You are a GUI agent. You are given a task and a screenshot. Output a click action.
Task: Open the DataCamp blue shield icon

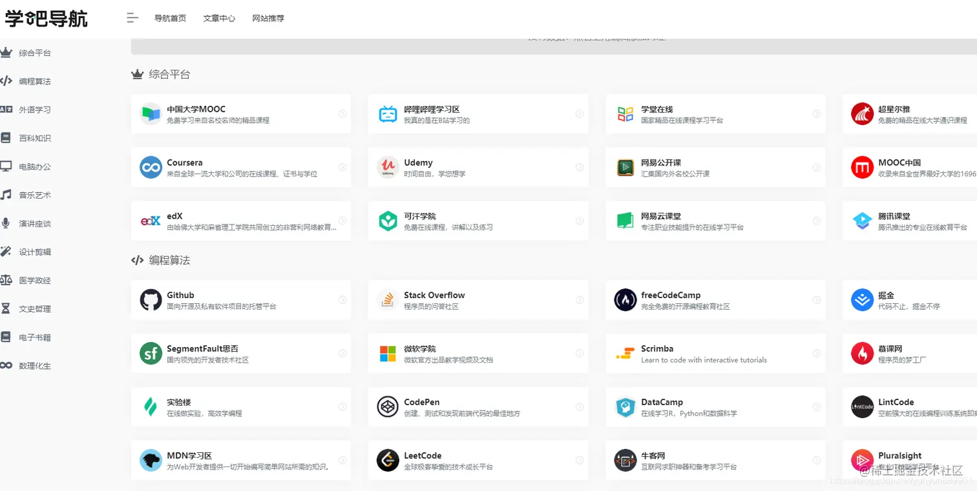(625, 407)
